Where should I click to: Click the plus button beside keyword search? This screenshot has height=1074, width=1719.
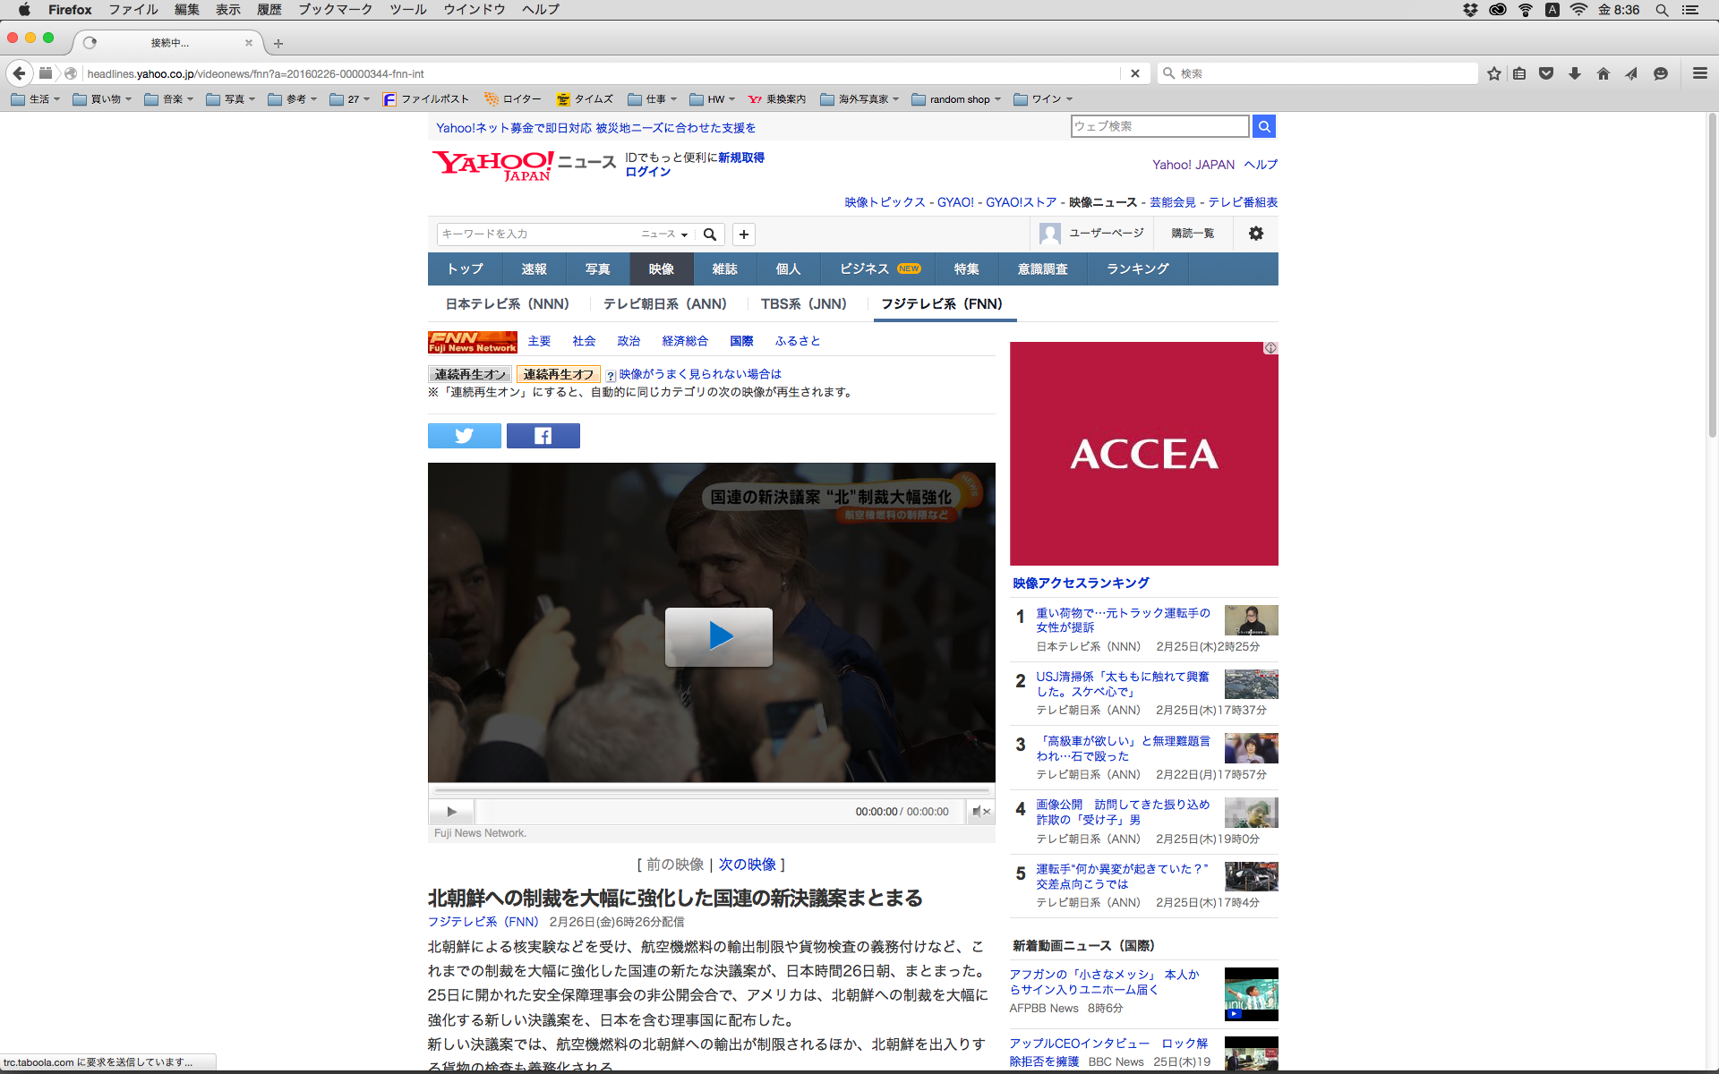click(743, 234)
